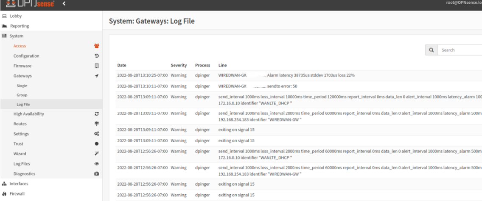
Task: Click the System: Gateways: Log File heading
Action: 152,21
